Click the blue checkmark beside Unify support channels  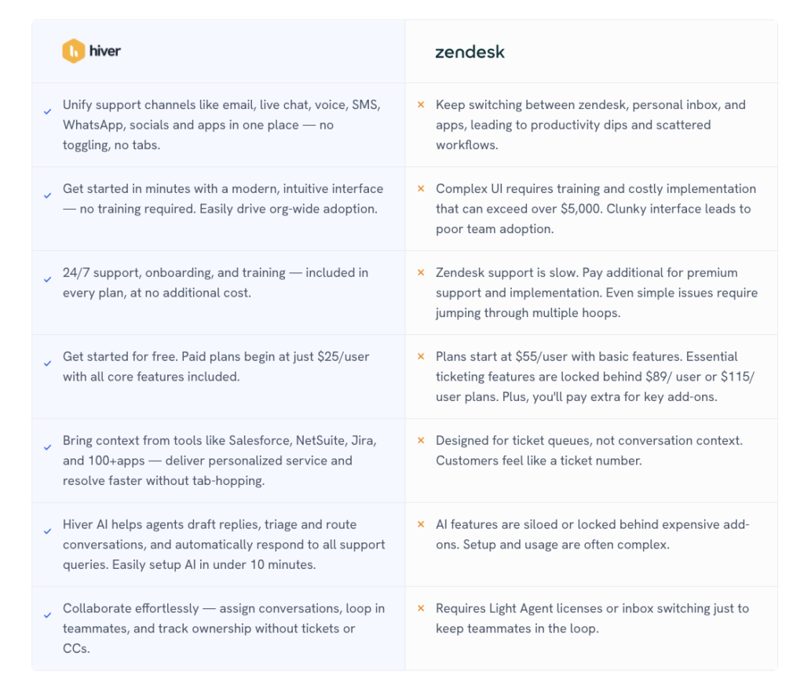coord(48,111)
